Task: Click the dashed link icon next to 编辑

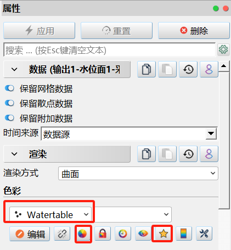Action: (62, 234)
